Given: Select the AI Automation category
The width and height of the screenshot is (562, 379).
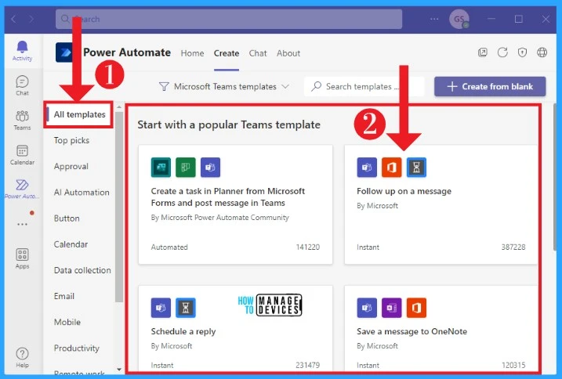Looking at the screenshot, I should tap(82, 193).
